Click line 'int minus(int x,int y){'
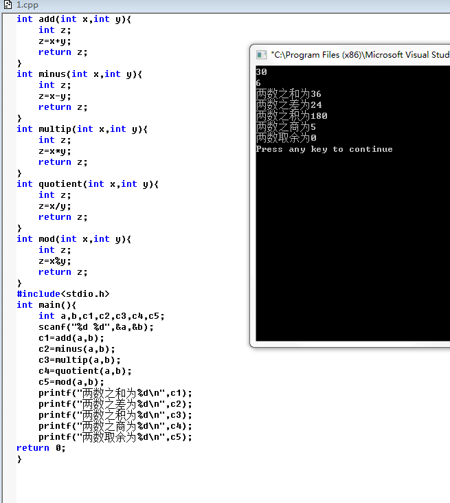This screenshot has width=450, height=503. coord(79,74)
